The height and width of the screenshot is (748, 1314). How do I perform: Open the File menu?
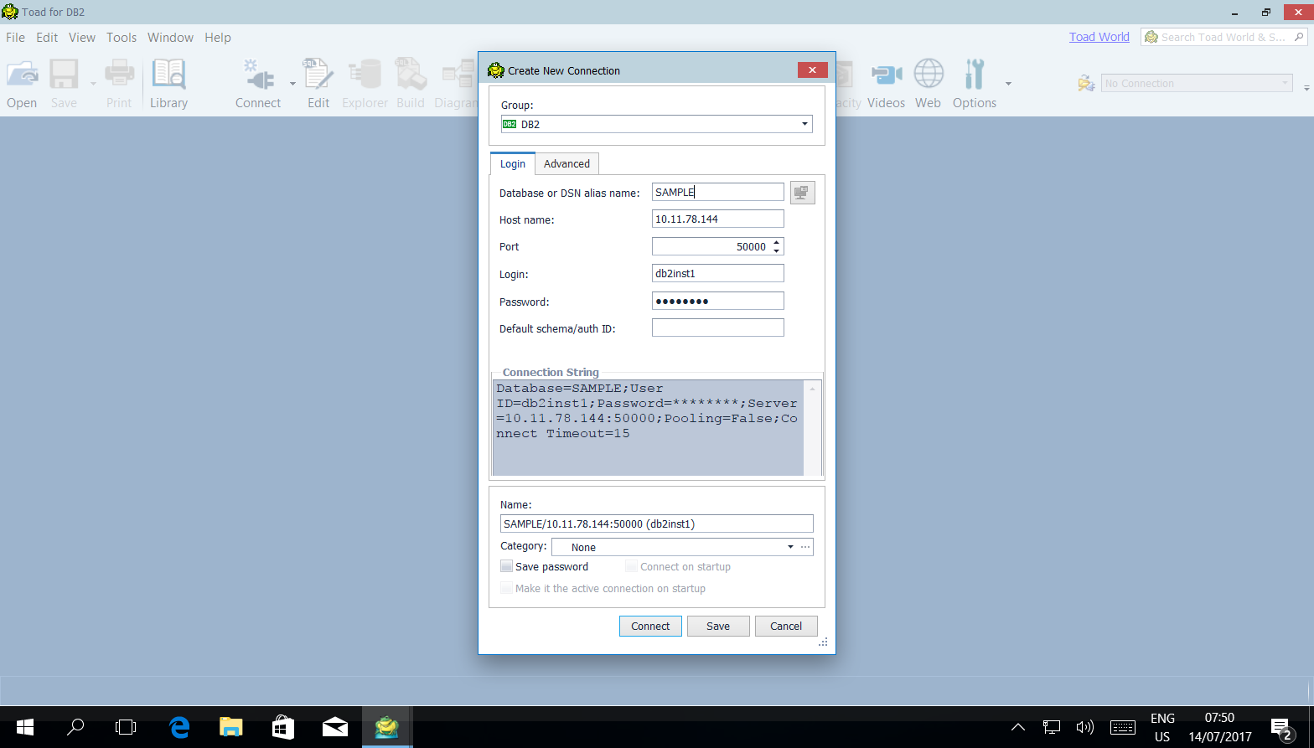coord(15,37)
